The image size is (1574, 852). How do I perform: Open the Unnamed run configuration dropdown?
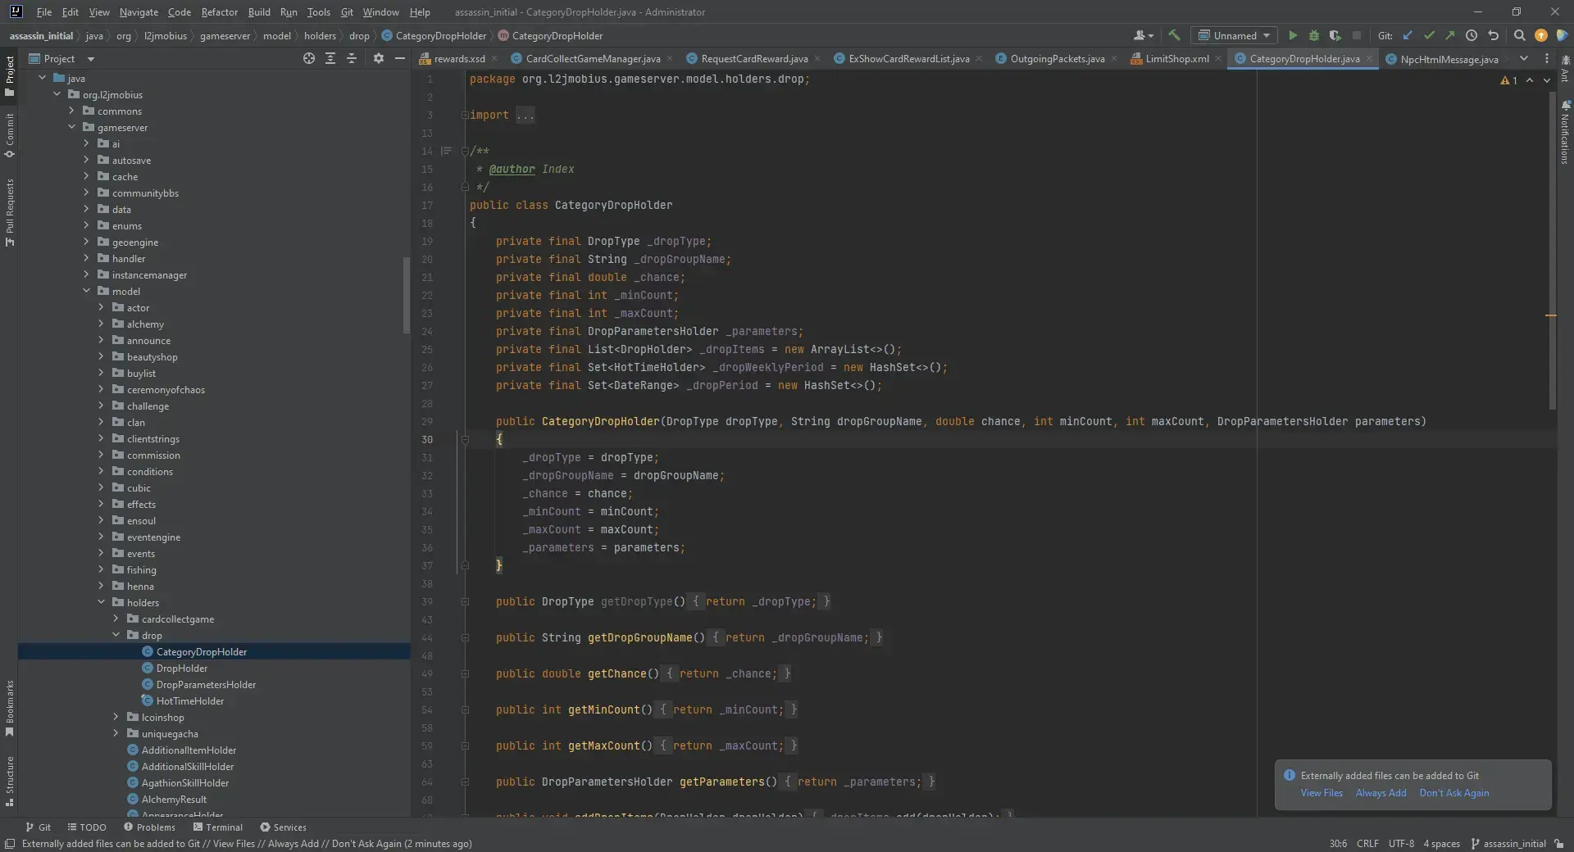point(1235,35)
